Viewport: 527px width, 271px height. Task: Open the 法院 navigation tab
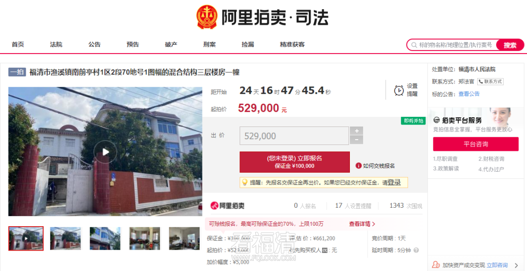click(56, 45)
